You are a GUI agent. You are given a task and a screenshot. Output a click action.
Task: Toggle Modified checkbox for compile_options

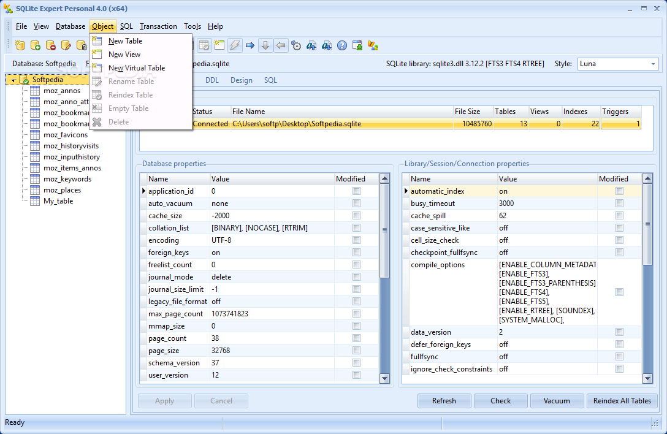[x=619, y=292]
